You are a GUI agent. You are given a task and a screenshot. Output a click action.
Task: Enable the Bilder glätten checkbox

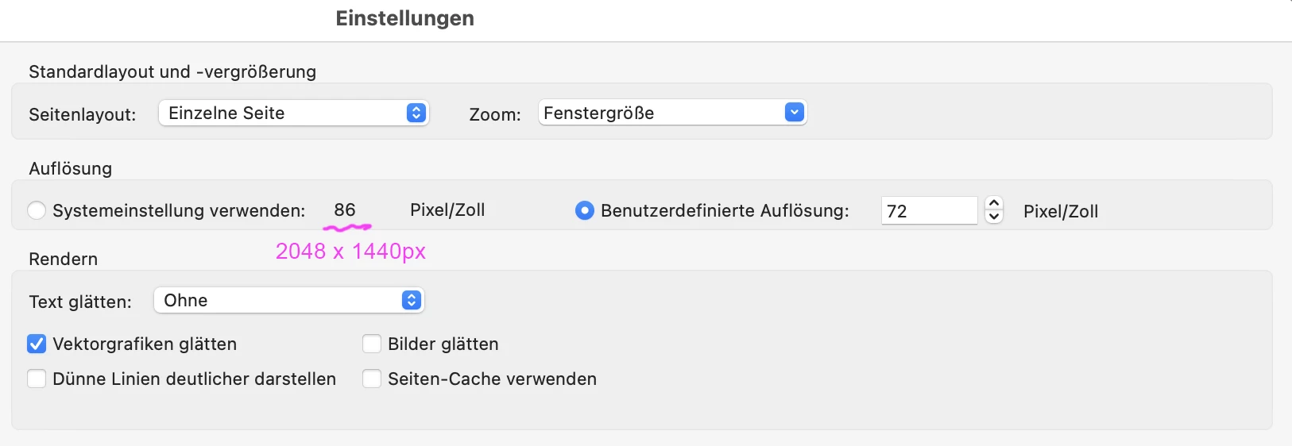372,344
